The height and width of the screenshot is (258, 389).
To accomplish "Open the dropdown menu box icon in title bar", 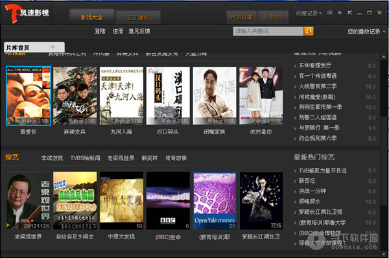I will point(330,13).
